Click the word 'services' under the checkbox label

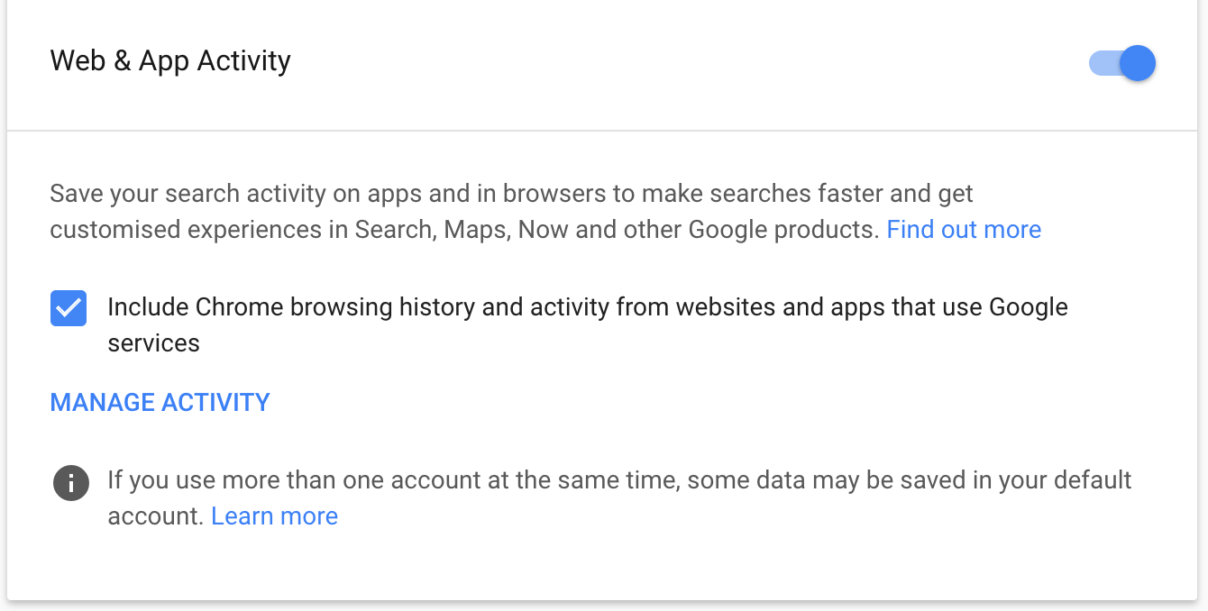(153, 343)
